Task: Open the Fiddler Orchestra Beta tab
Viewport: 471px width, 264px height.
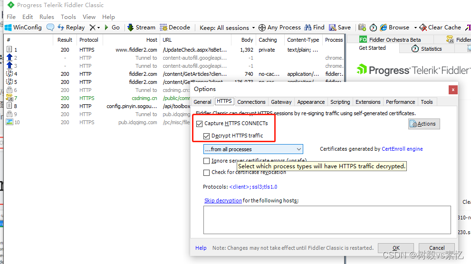Action: (390, 39)
